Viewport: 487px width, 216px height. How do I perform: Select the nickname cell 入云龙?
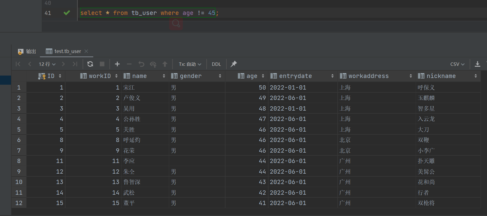coord(448,119)
